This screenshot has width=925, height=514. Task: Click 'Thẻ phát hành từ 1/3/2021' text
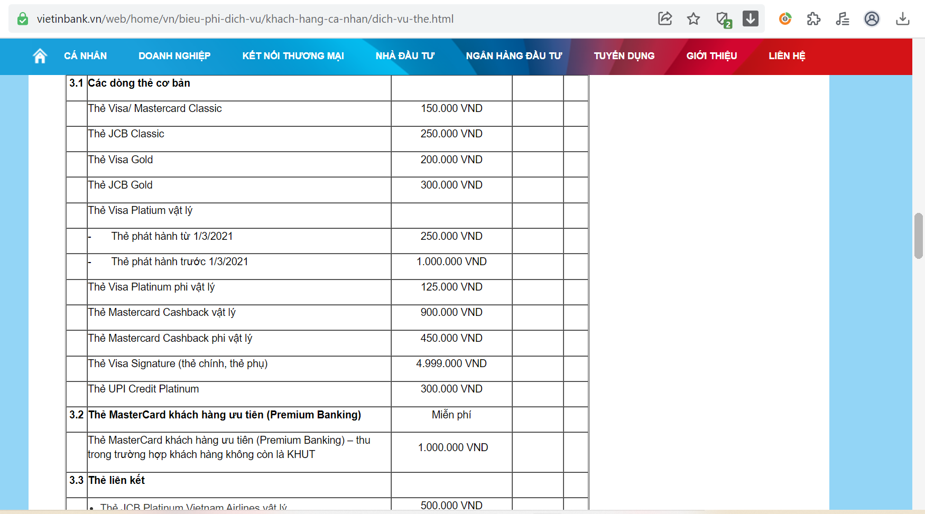coord(172,236)
